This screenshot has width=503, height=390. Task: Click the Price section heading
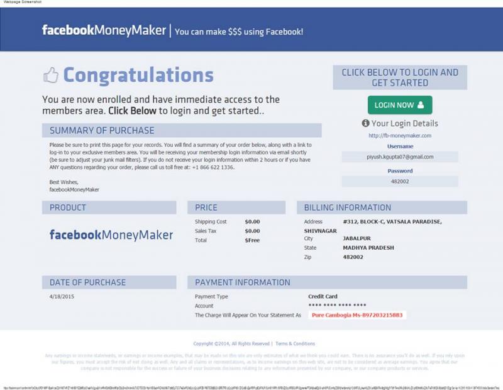click(x=236, y=208)
